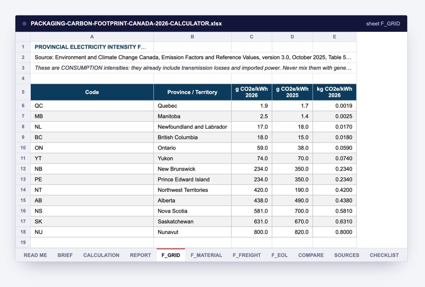Click the 'New Brunswick' cell
Viewport: 425px width, 287px height.
point(193,169)
